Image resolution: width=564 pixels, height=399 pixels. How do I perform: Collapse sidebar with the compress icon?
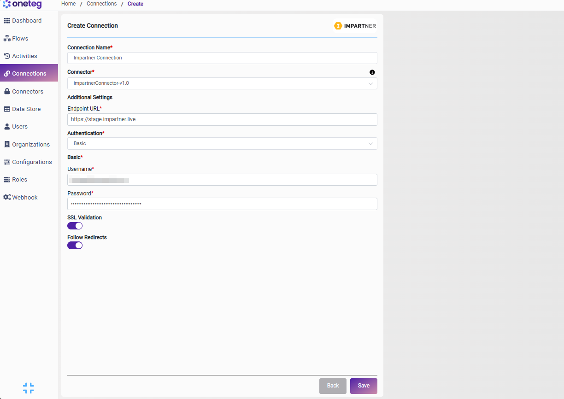coord(29,388)
